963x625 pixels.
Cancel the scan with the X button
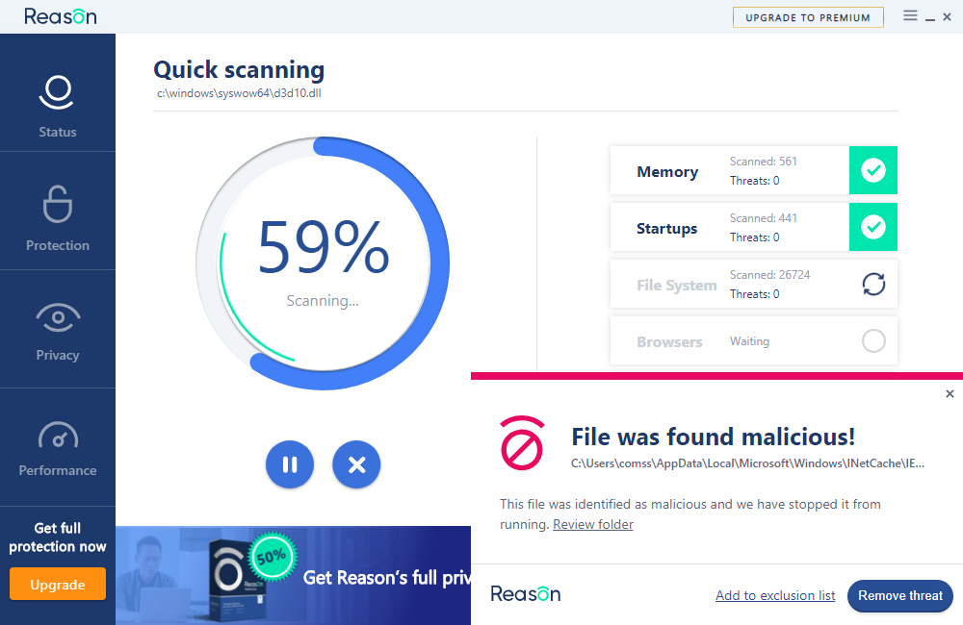pyautogui.click(x=356, y=464)
